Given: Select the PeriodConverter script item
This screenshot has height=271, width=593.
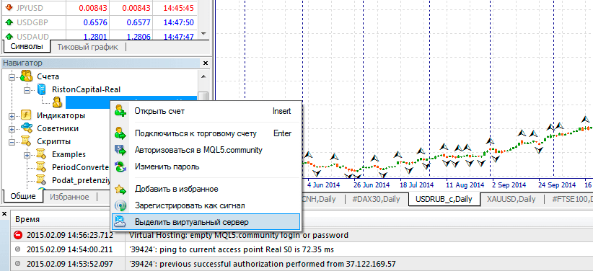Looking at the screenshot, I should tap(80, 167).
